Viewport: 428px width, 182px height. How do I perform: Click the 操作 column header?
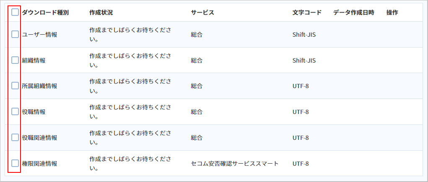392,13
